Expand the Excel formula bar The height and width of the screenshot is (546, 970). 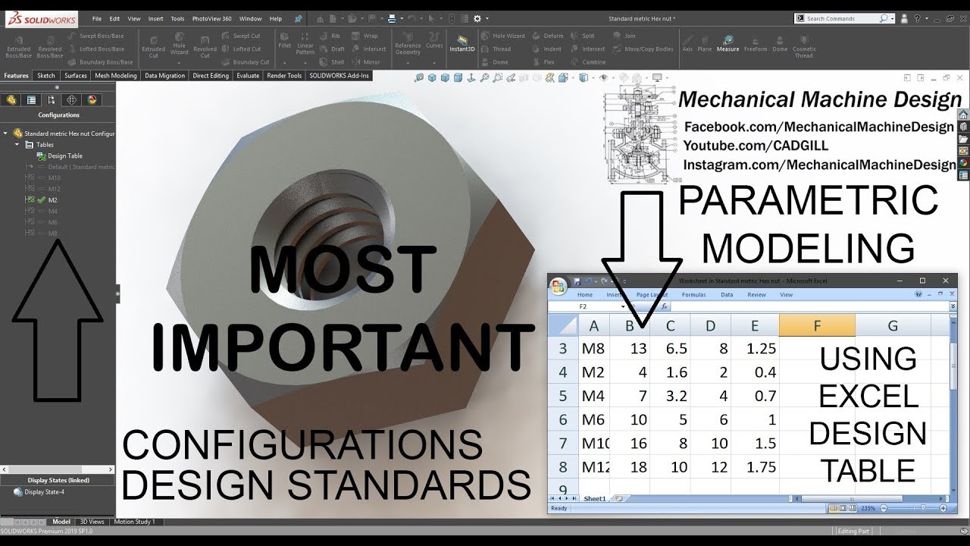point(953,306)
